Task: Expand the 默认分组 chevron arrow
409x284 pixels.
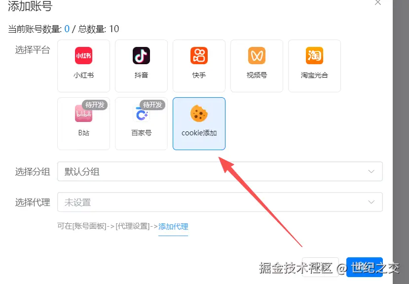Action: click(371, 171)
